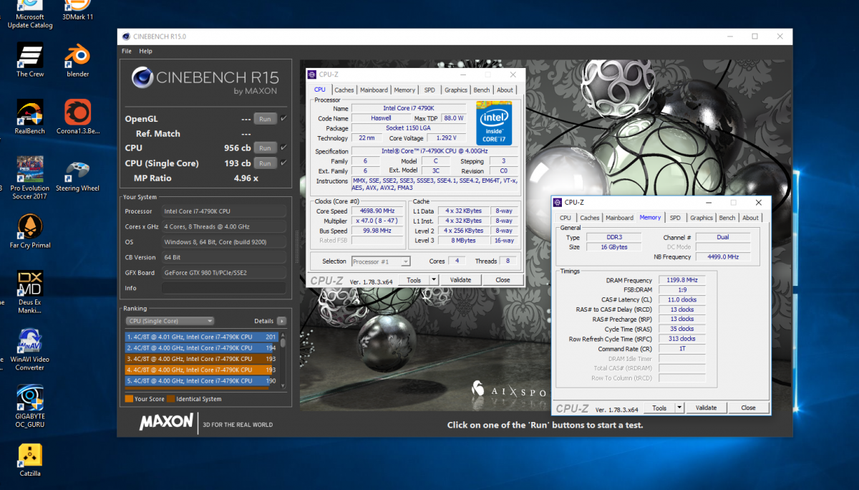The image size is (859, 490).
Task: Open Mainboard tab in CPU-Z Memory window
Action: (619, 218)
